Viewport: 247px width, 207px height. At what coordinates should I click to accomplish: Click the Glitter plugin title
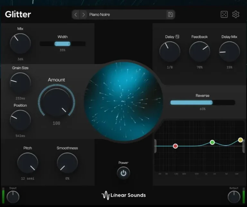18,14
